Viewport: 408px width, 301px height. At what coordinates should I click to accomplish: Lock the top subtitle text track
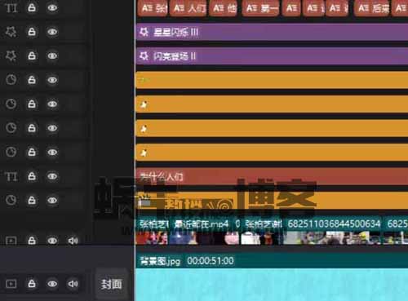[x=32, y=7]
